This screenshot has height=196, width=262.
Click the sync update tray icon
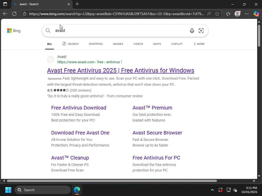coord(220,190)
